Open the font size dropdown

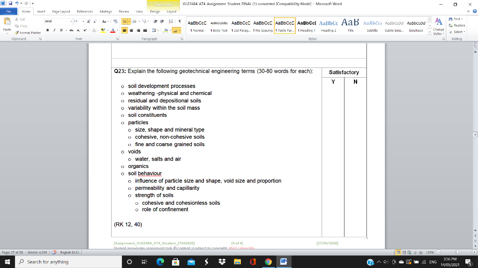83,21
